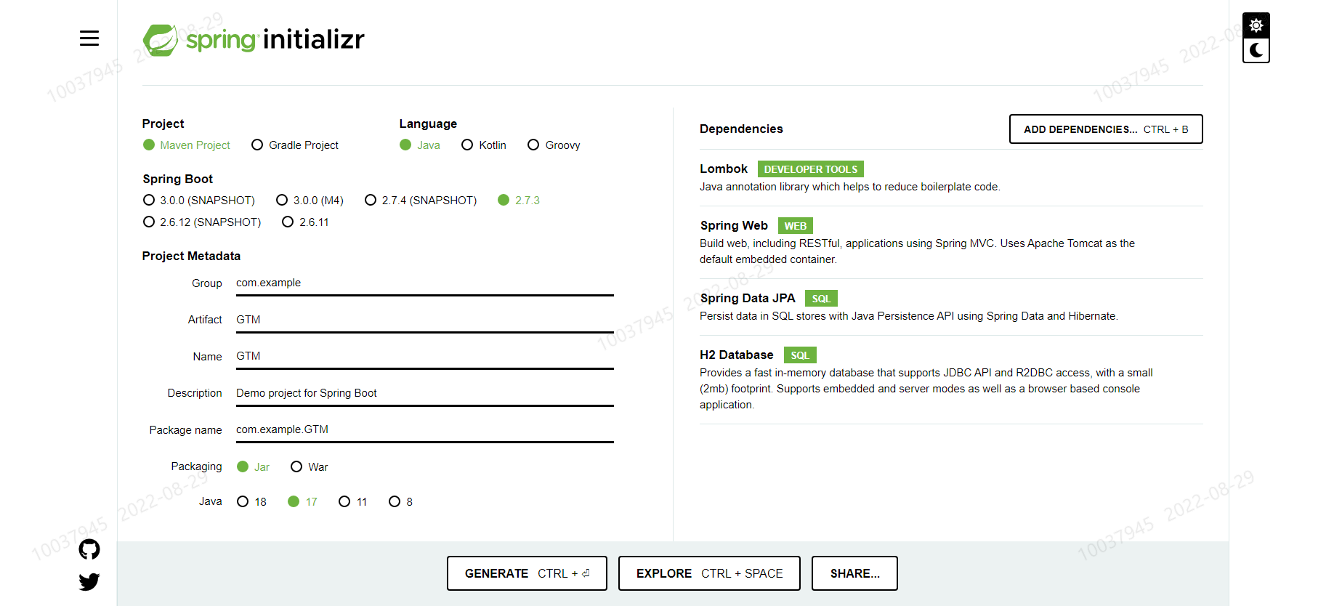
Task: Click the WEB tag badge
Action: (796, 226)
